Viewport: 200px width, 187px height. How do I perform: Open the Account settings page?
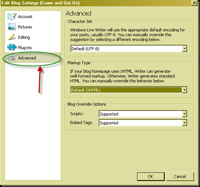33,17
